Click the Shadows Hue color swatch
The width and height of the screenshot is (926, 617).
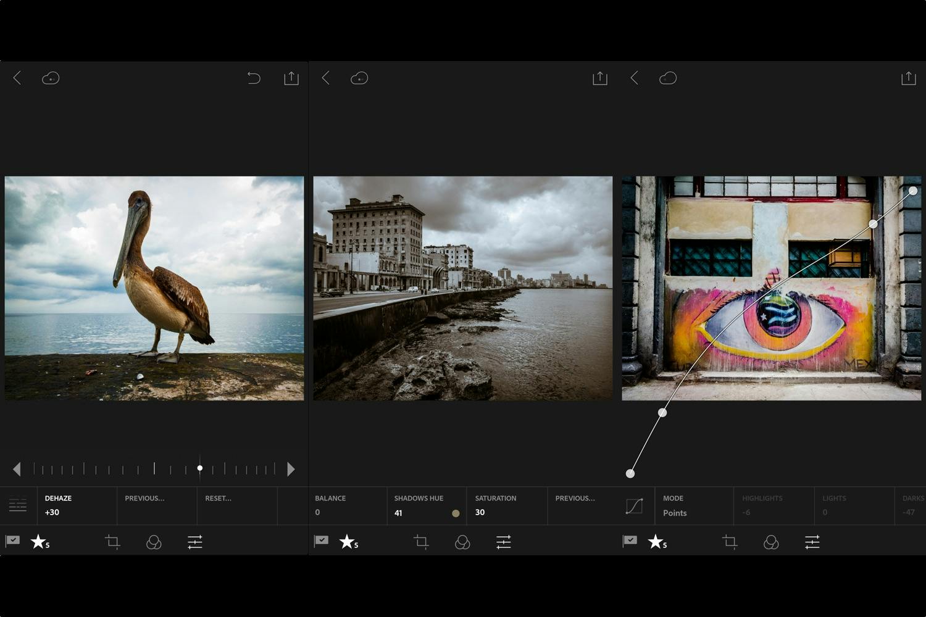point(455,513)
